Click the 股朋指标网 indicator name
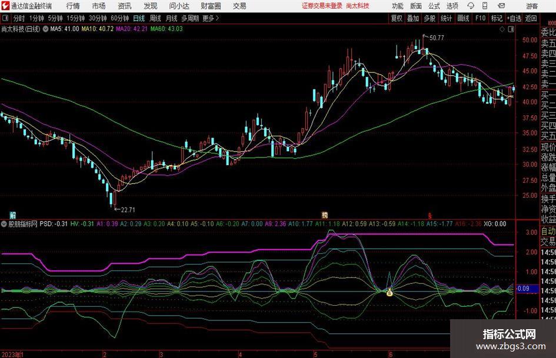This screenshot has height=358, width=556. pyautogui.click(x=23, y=223)
